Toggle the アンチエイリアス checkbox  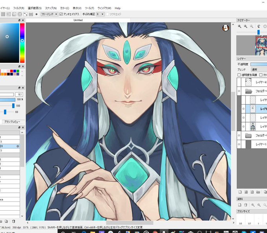(61, 14)
